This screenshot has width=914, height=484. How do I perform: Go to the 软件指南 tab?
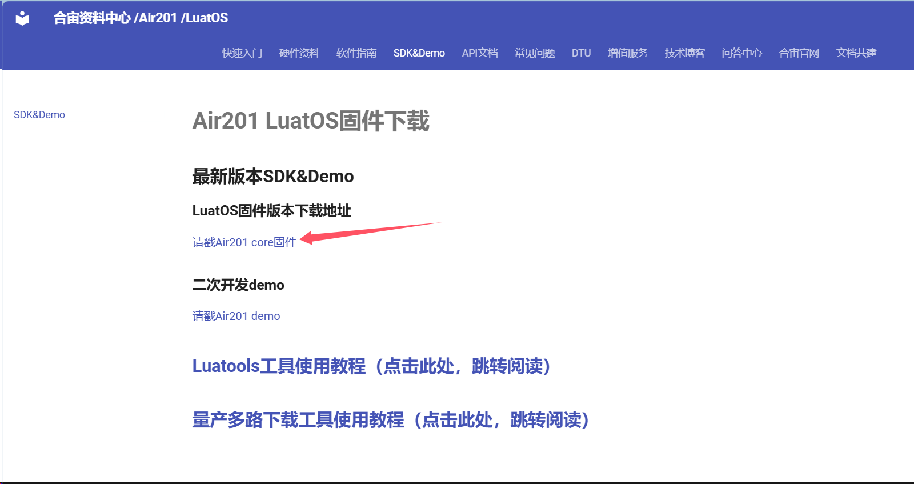[356, 53]
